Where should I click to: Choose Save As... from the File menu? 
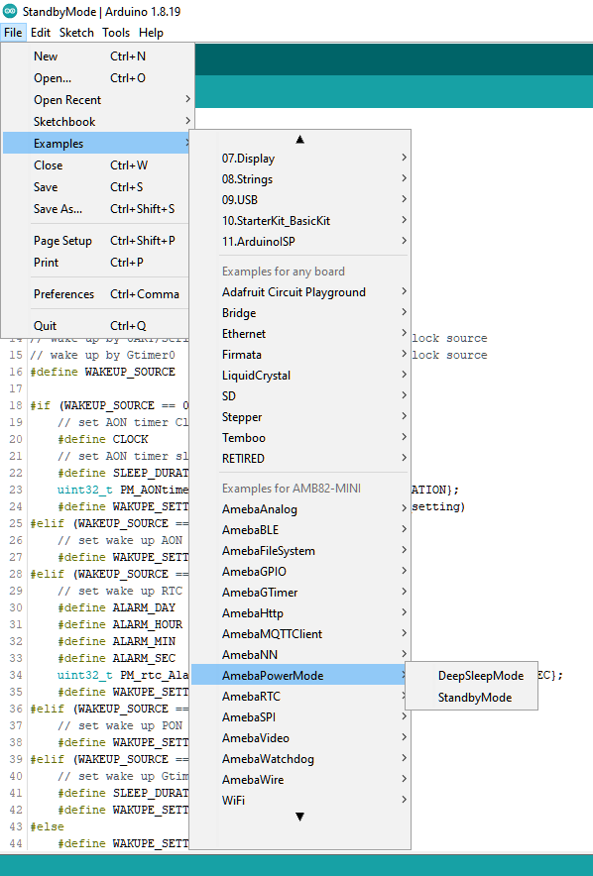click(98, 209)
